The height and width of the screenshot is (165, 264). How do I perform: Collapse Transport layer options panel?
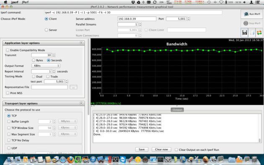tap(81, 103)
